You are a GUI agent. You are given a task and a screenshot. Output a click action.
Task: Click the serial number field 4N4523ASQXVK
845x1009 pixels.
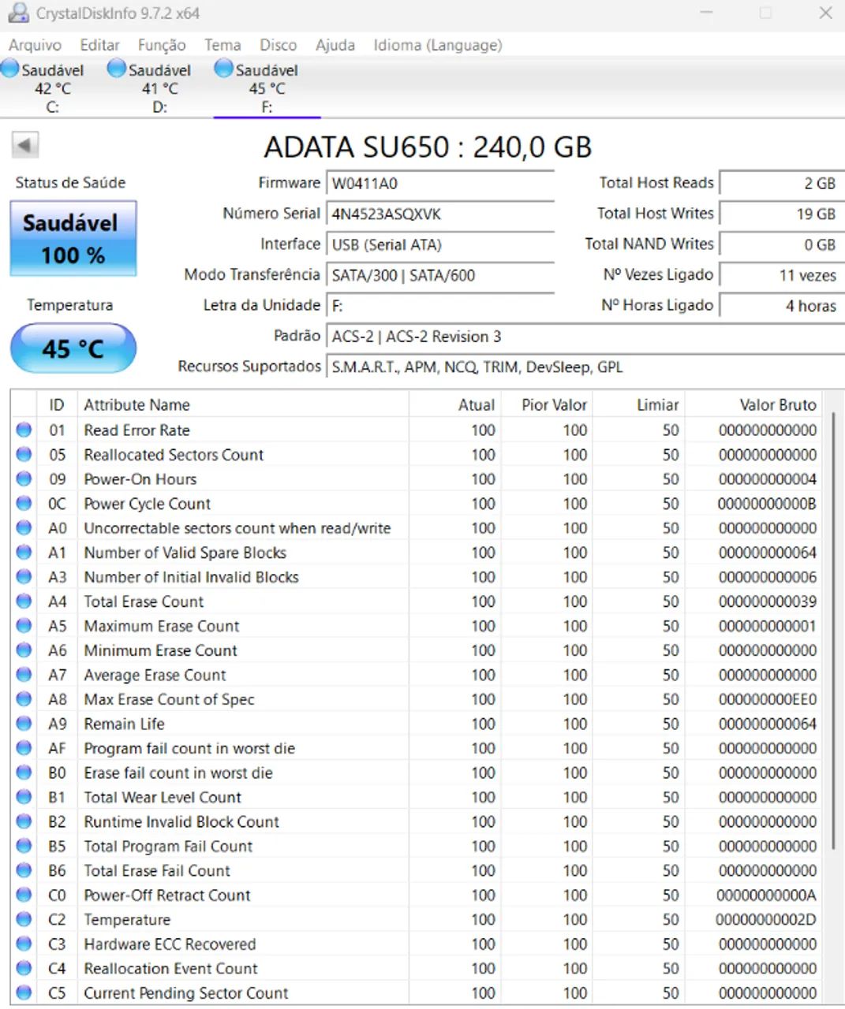click(x=440, y=214)
